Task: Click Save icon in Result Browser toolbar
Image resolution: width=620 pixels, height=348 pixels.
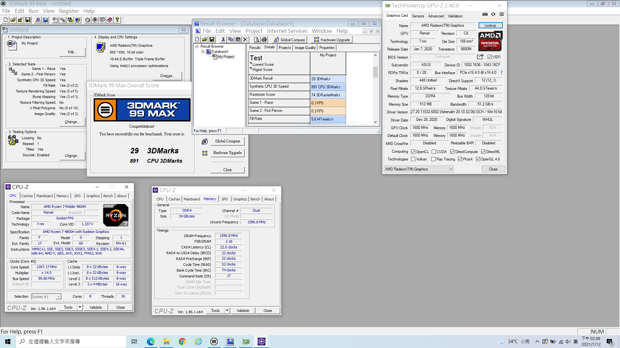Action: [212, 39]
